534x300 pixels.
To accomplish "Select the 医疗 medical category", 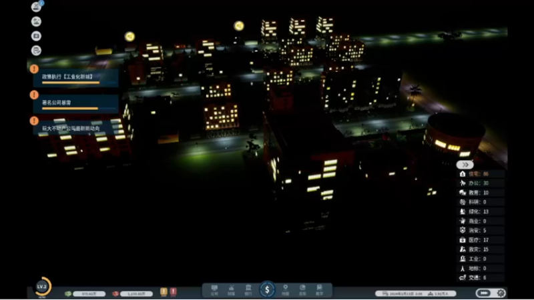I will [480, 240].
